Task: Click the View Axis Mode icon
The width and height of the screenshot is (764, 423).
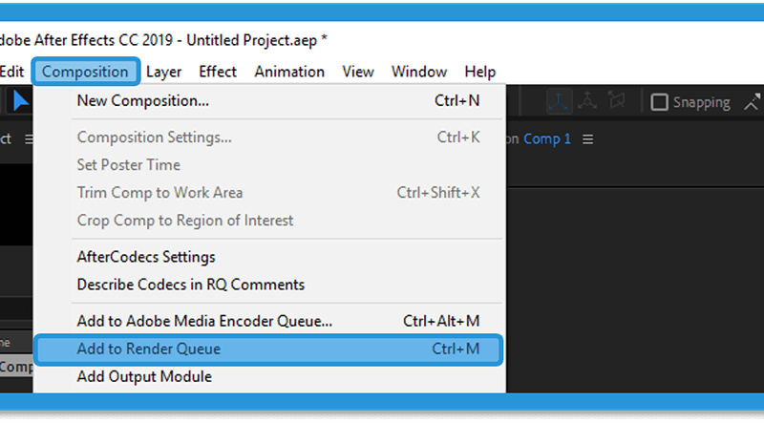Action: (616, 101)
